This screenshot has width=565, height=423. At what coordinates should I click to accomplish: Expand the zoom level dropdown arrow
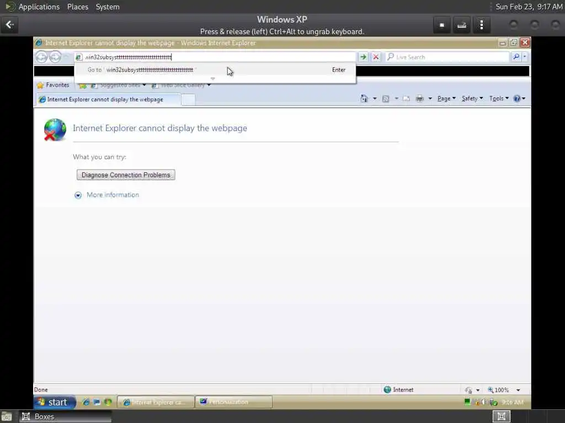(x=518, y=390)
